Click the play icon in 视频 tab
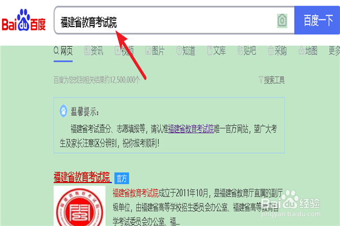 coord(117,51)
